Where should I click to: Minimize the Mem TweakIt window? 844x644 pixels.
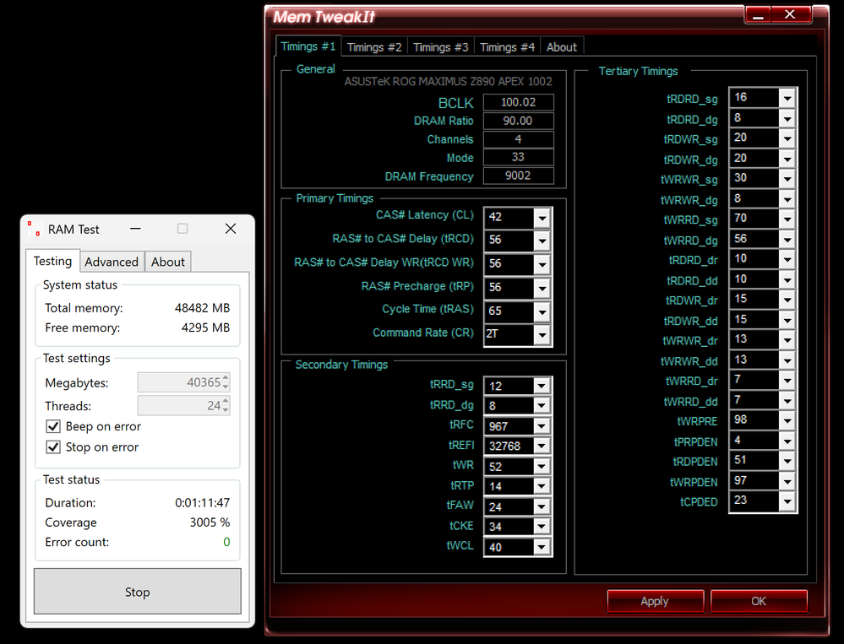pyautogui.click(x=758, y=15)
